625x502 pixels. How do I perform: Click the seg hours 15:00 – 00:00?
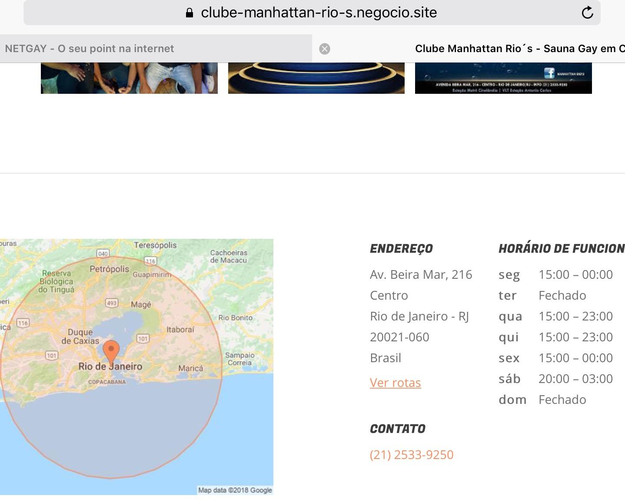click(x=575, y=274)
